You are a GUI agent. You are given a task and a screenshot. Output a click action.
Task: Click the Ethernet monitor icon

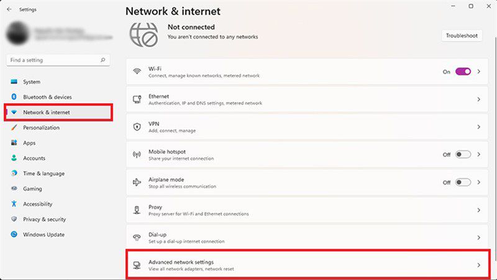tap(137, 100)
